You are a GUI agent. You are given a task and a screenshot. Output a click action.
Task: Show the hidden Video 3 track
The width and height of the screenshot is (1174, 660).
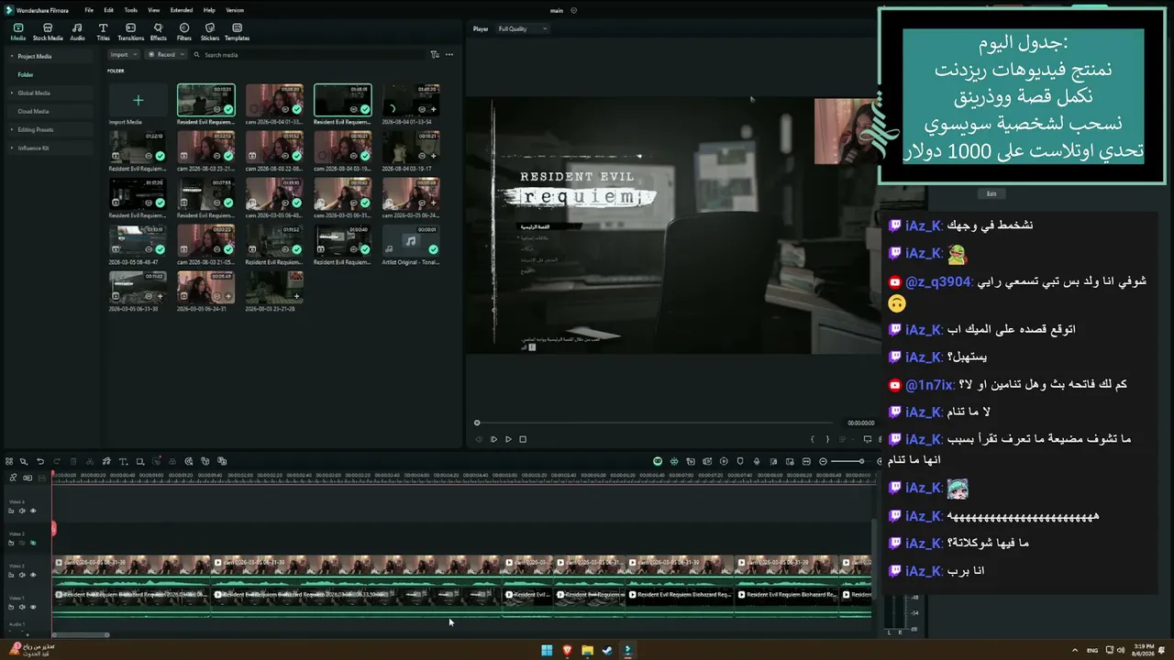pyautogui.click(x=33, y=543)
